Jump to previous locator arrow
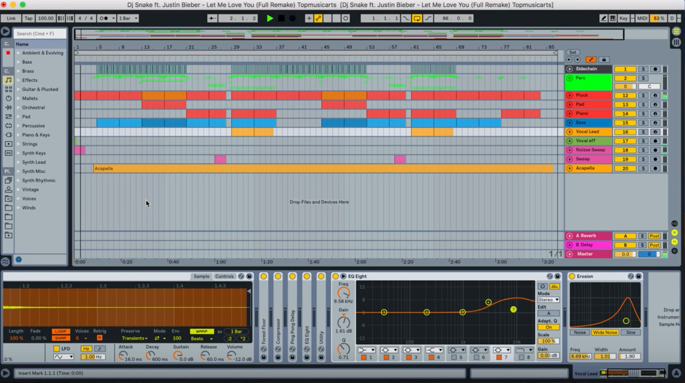This screenshot has height=383, width=685. click(x=569, y=59)
